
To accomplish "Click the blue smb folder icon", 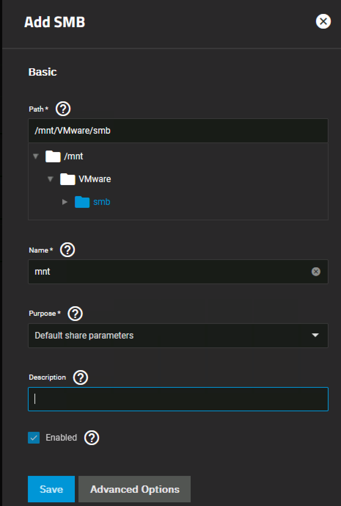I will pyautogui.click(x=82, y=202).
